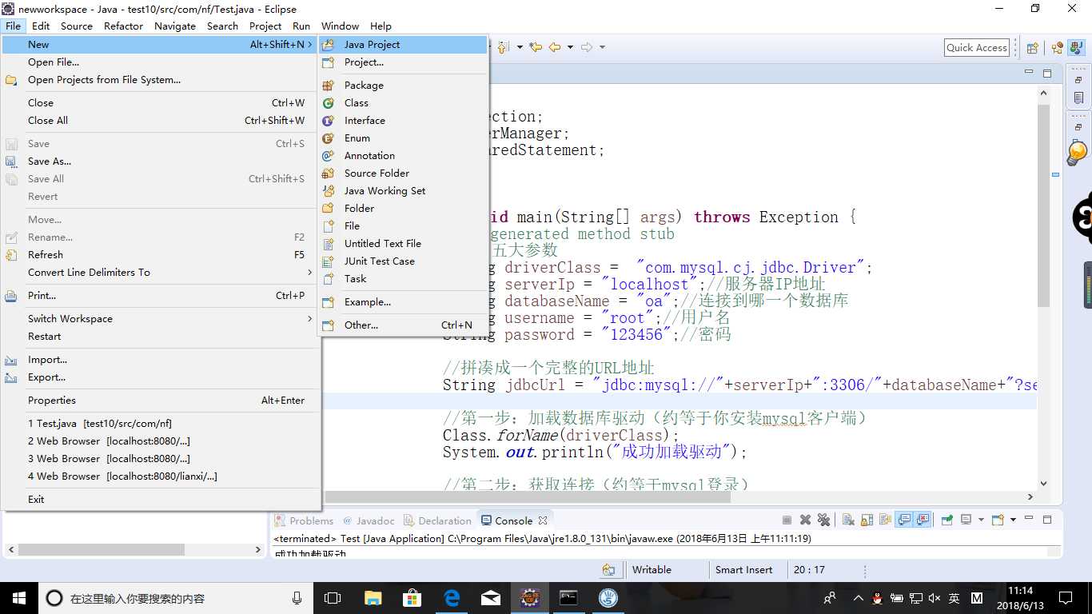Select Java Project from the New submenu

pos(372,45)
